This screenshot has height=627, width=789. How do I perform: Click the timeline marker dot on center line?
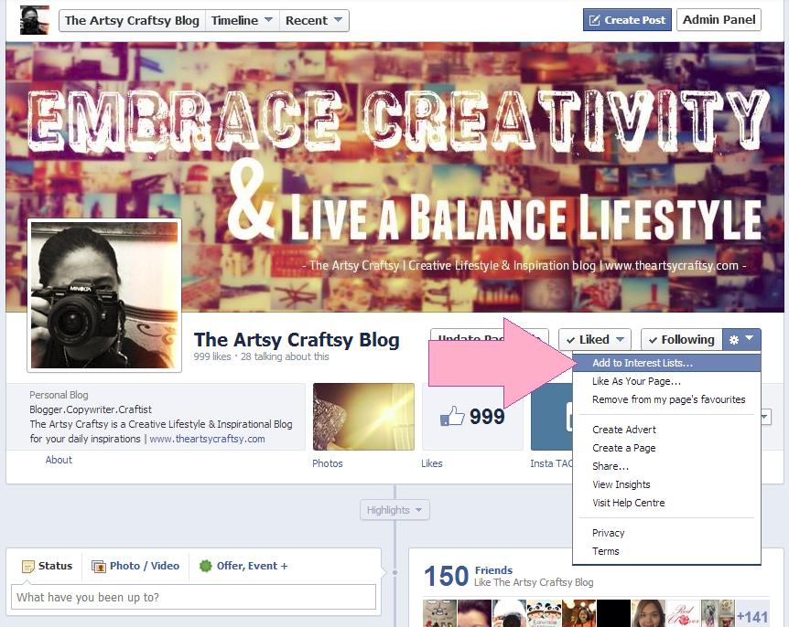[x=395, y=572]
